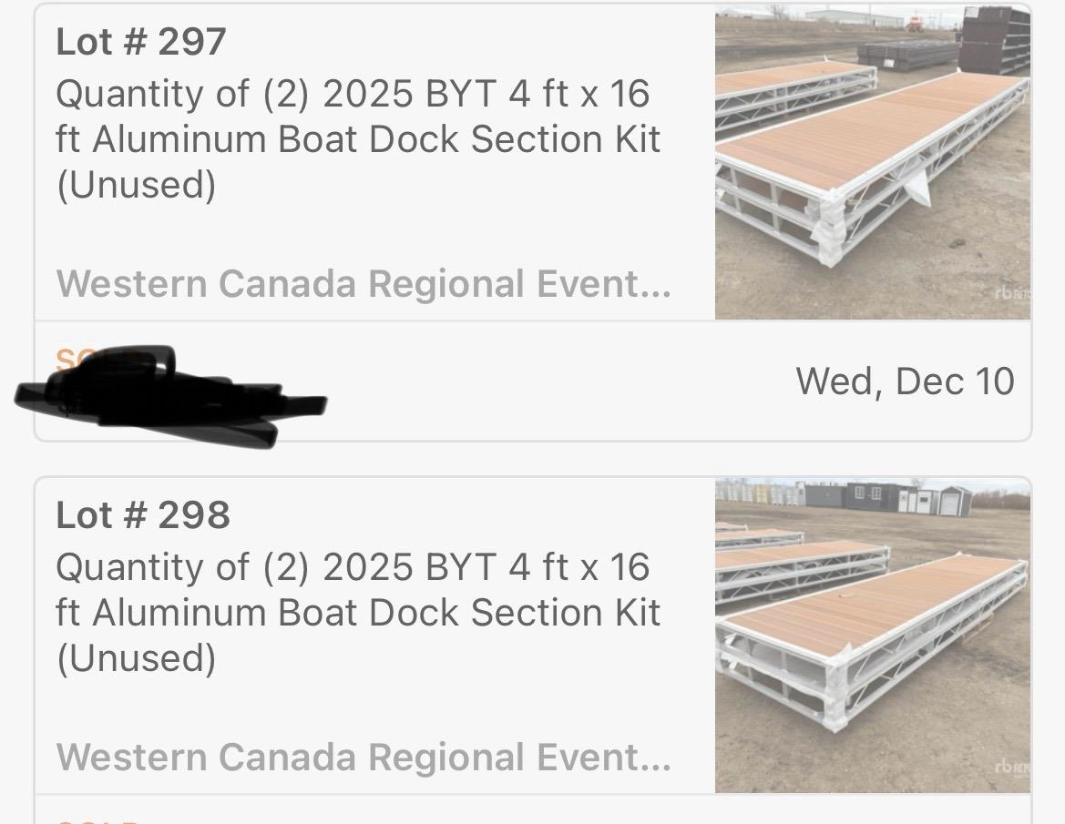Click "Quantity of (2)" text in Lot 297
The width and height of the screenshot is (1065, 824).
(x=182, y=94)
